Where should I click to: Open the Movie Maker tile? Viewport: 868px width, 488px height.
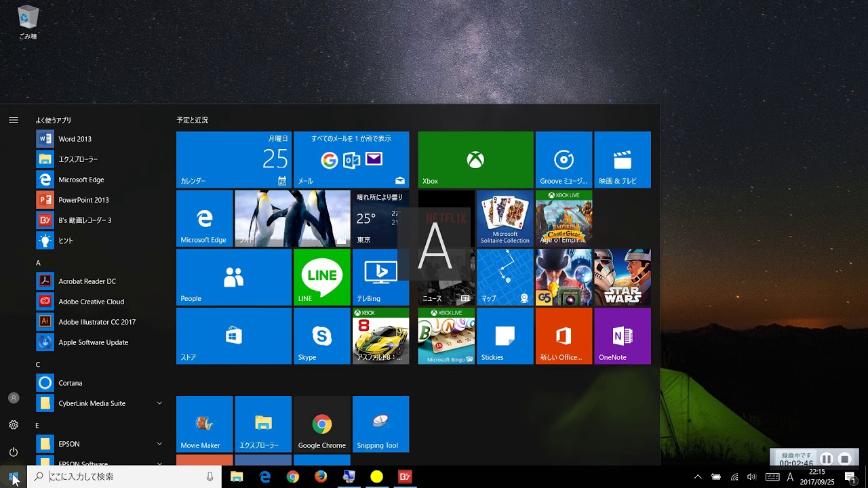[204, 424]
